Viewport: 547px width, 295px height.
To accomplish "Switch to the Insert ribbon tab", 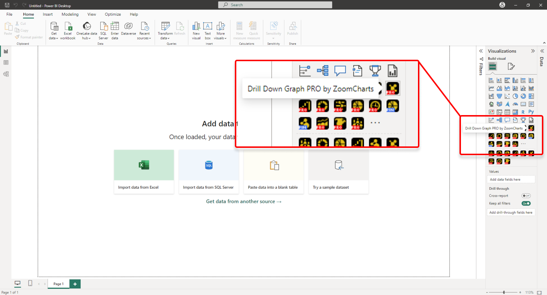I will (x=48, y=15).
